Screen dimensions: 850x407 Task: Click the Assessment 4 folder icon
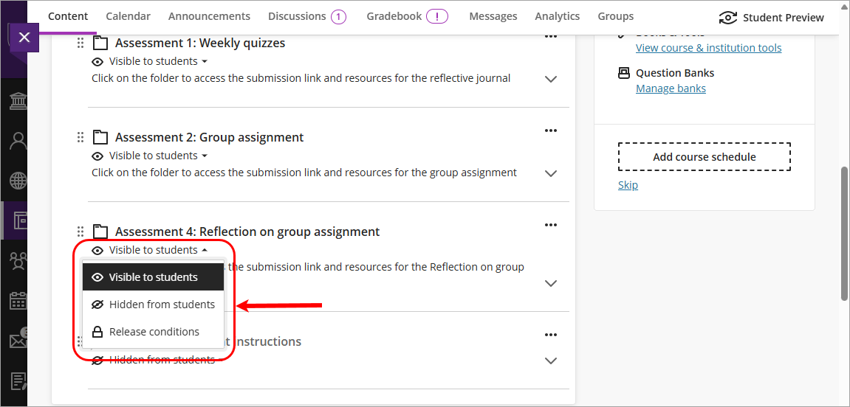click(100, 231)
